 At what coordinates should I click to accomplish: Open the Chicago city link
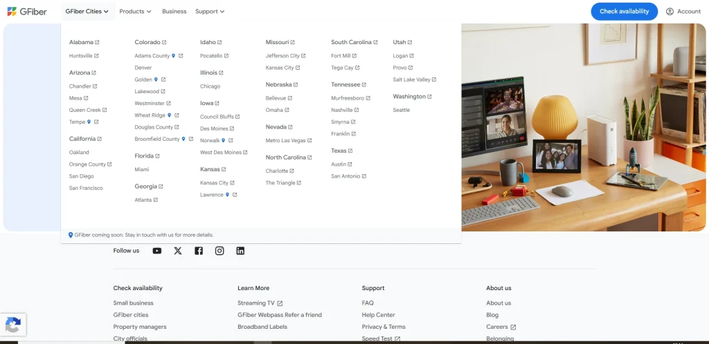(210, 86)
